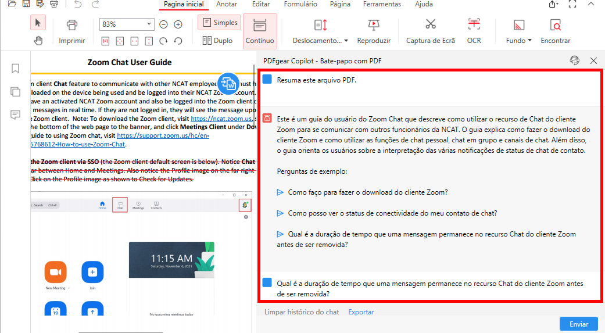605x333 pixels.
Task: Click the Copilot support headset icon
Action: [x=575, y=60]
